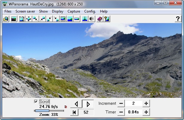Image resolution: width=184 pixels, height=120 pixels.
Task: Click the Timer label
Action: point(111,112)
